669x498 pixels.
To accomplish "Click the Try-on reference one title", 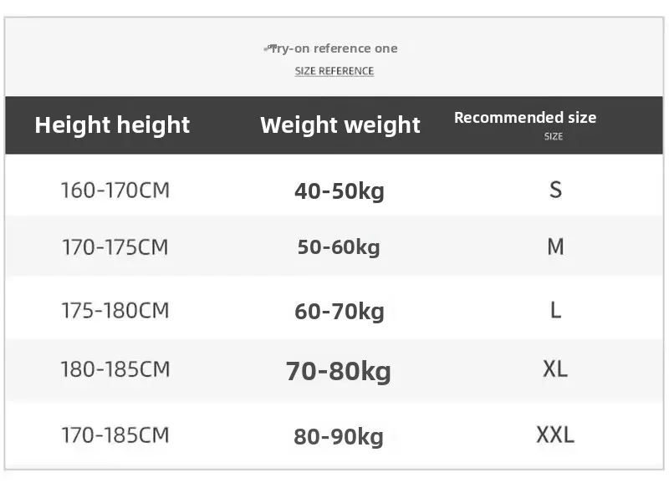I will tap(334, 48).
